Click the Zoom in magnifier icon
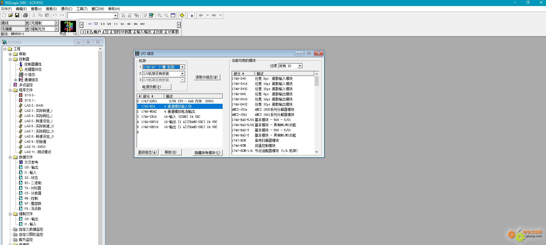Image resolution: width=546 pixels, height=245 pixels. pyautogui.click(x=160, y=15)
